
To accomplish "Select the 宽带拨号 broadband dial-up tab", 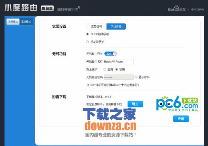I will pos(96,27).
